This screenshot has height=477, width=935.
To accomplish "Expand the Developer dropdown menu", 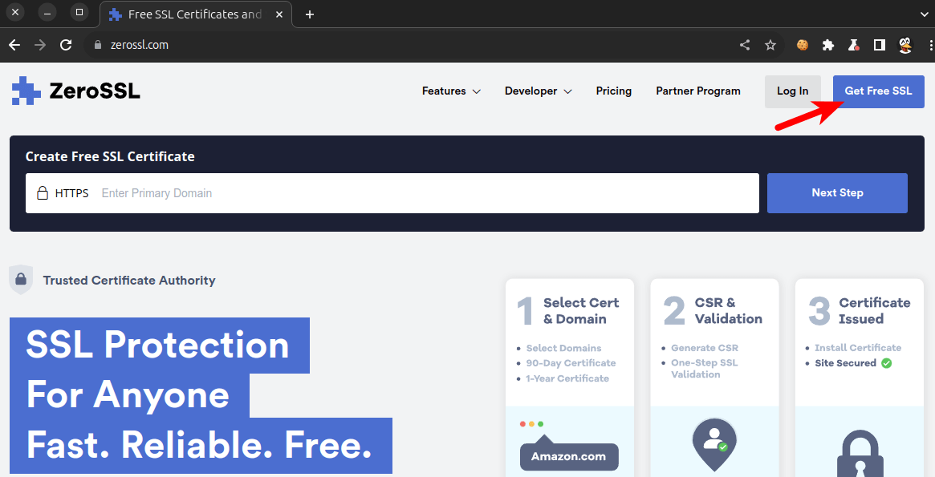I will (x=538, y=91).
